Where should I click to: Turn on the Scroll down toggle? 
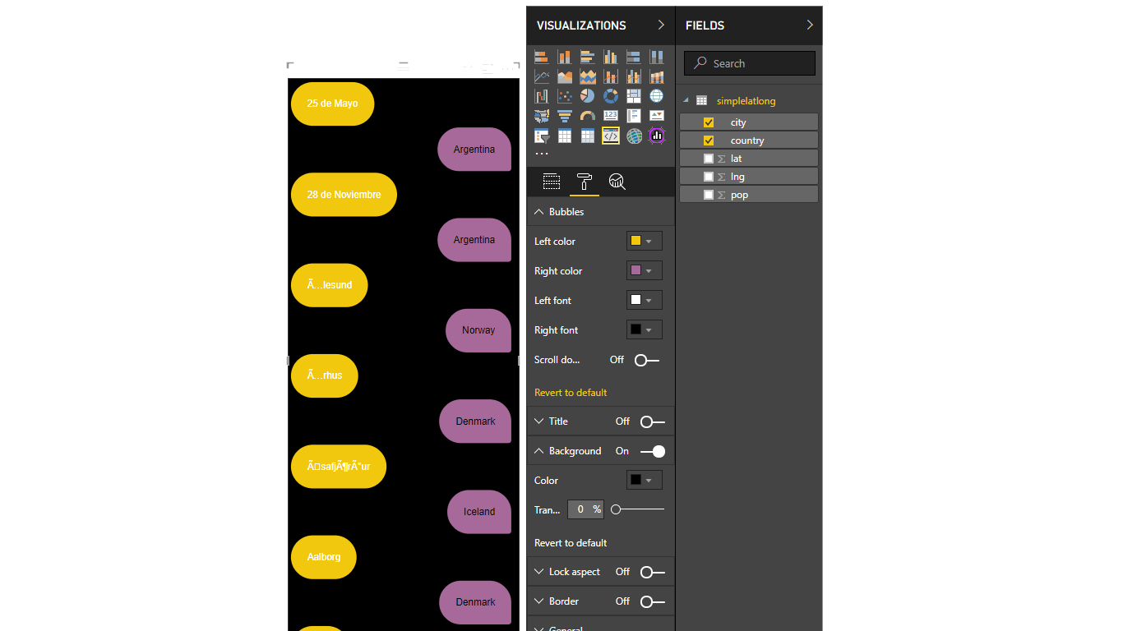tap(647, 360)
